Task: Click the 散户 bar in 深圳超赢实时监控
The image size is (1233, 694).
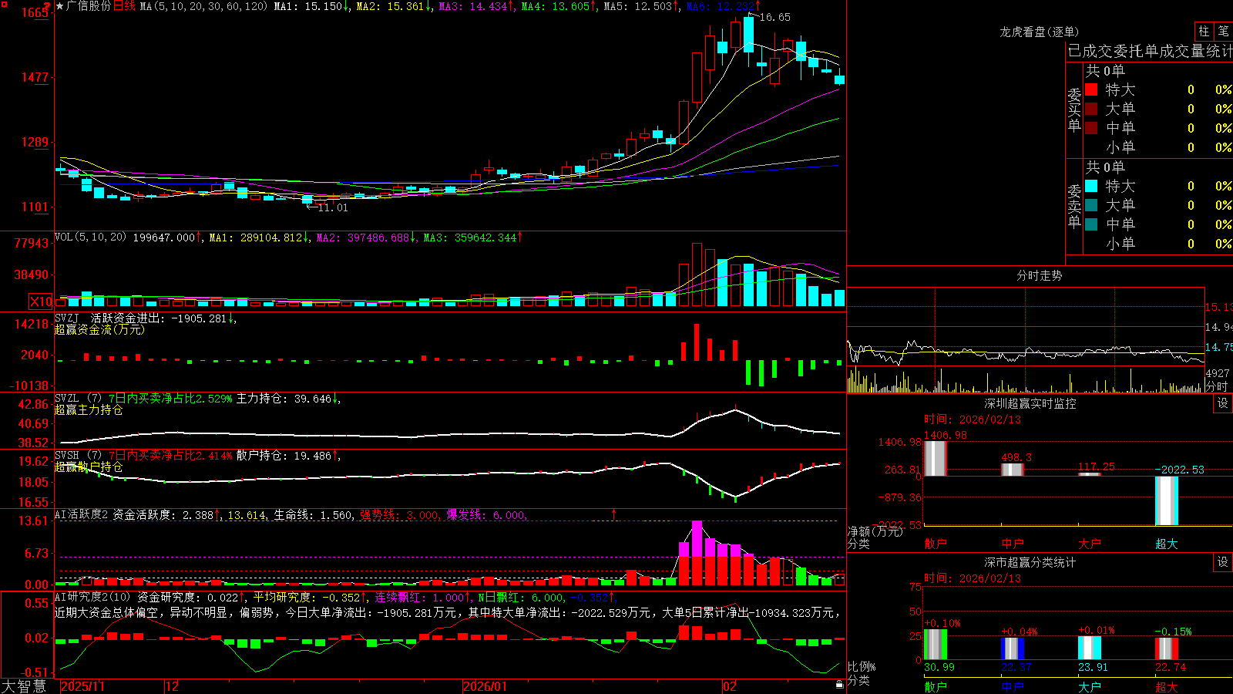Action: coord(935,458)
